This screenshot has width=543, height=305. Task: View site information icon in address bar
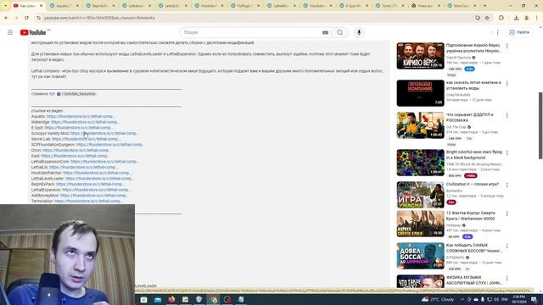click(38, 18)
